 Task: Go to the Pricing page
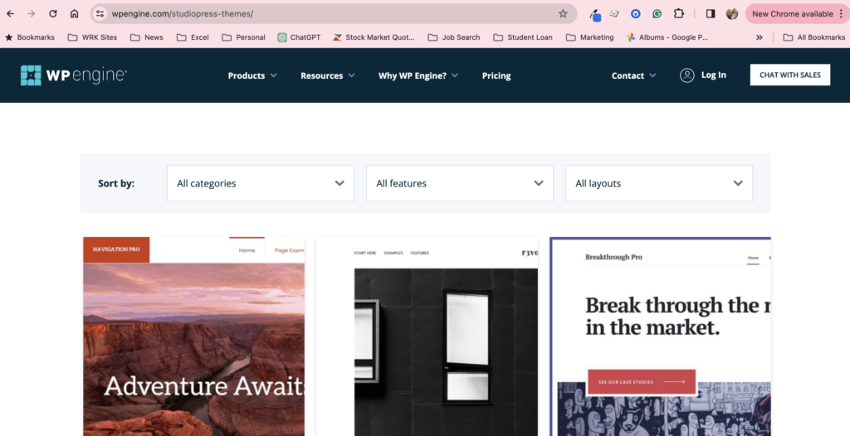point(496,75)
